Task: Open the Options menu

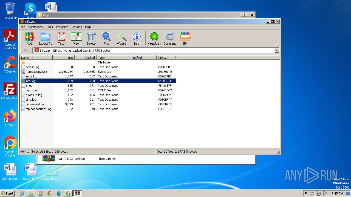Action: (x=77, y=27)
